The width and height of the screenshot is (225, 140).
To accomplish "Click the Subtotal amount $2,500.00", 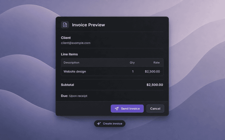I will [x=155, y=85].
